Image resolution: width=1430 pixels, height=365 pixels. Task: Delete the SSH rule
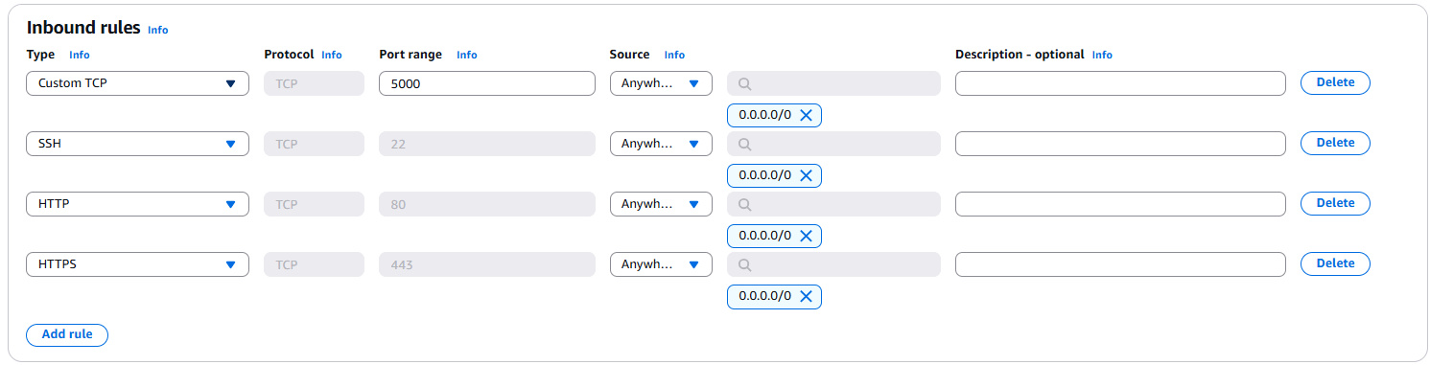coord(1335,143)
